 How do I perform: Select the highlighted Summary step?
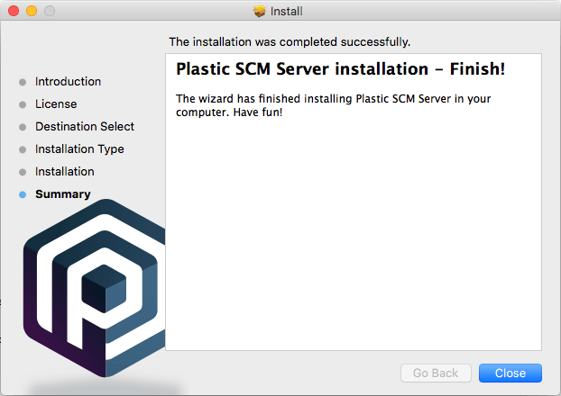[63, 193]
